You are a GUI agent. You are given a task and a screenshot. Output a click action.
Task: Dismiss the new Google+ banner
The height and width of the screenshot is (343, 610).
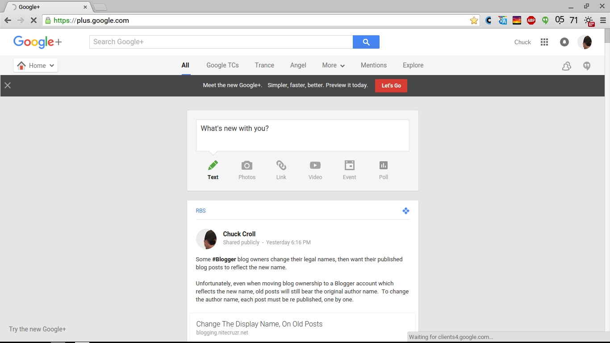tap(8, 85)
